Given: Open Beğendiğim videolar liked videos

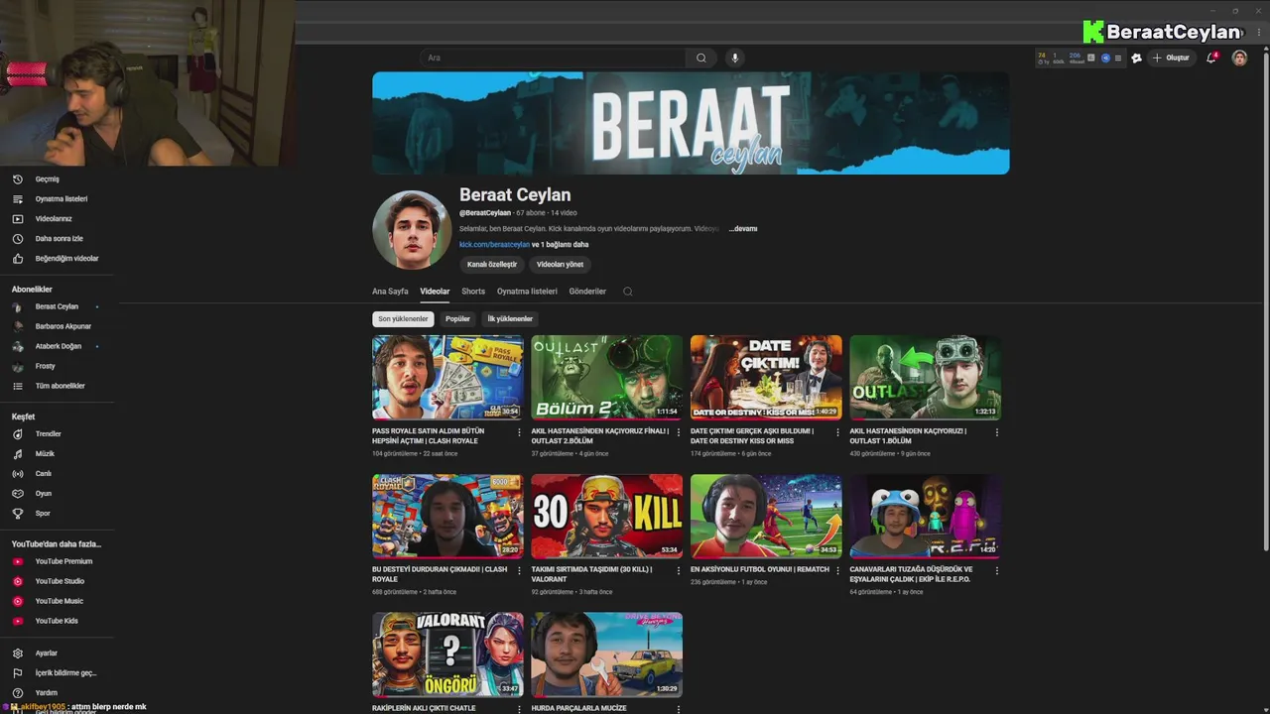Looking at the screenshot, I should [55, 259].
